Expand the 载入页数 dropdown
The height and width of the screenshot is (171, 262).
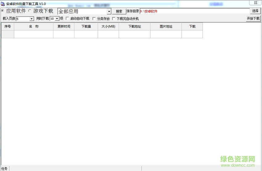pos(31,19)
